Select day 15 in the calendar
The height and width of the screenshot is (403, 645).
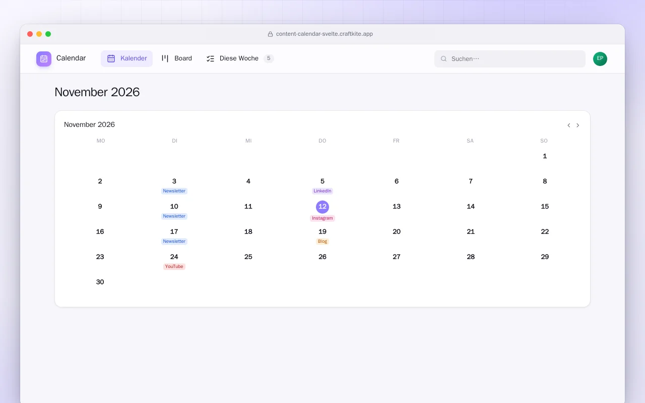(545, 207)
